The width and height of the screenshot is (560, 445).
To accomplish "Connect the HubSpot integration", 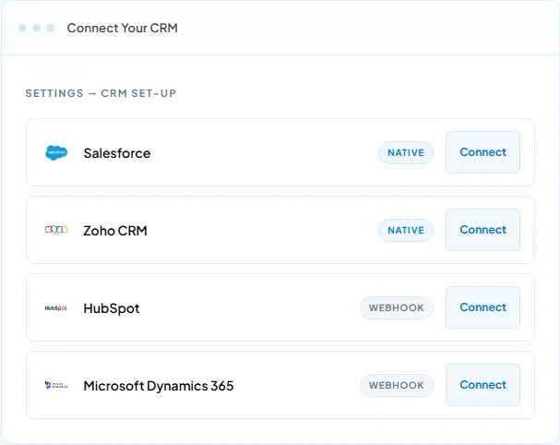I will coord(483,307).
